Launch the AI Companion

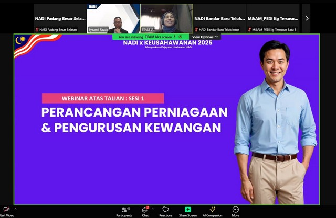[x=213, y=210]
